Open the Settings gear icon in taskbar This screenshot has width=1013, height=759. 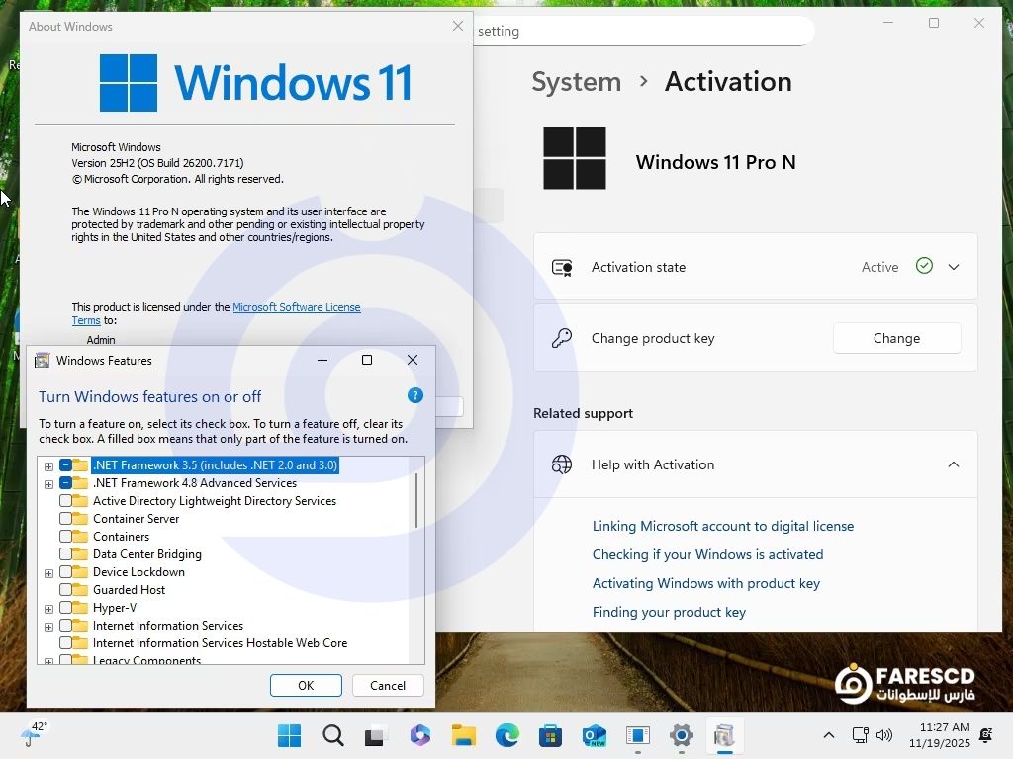click(x=681, y=736)
